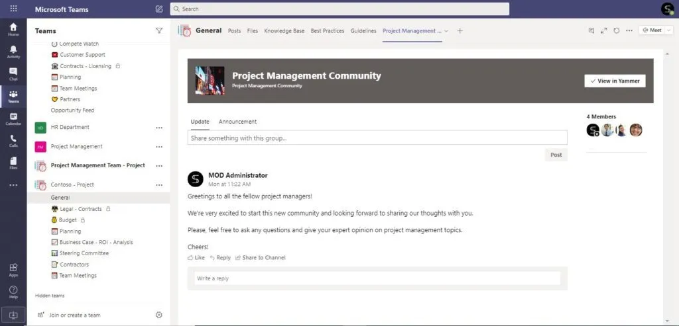
Task: Start a meeting with Meet button
Action: 652,30
